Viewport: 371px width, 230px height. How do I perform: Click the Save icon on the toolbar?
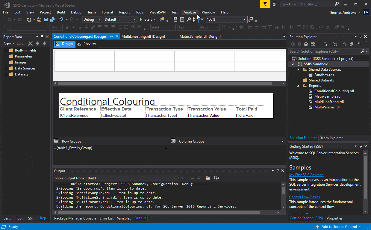click(x=45, y=19)
